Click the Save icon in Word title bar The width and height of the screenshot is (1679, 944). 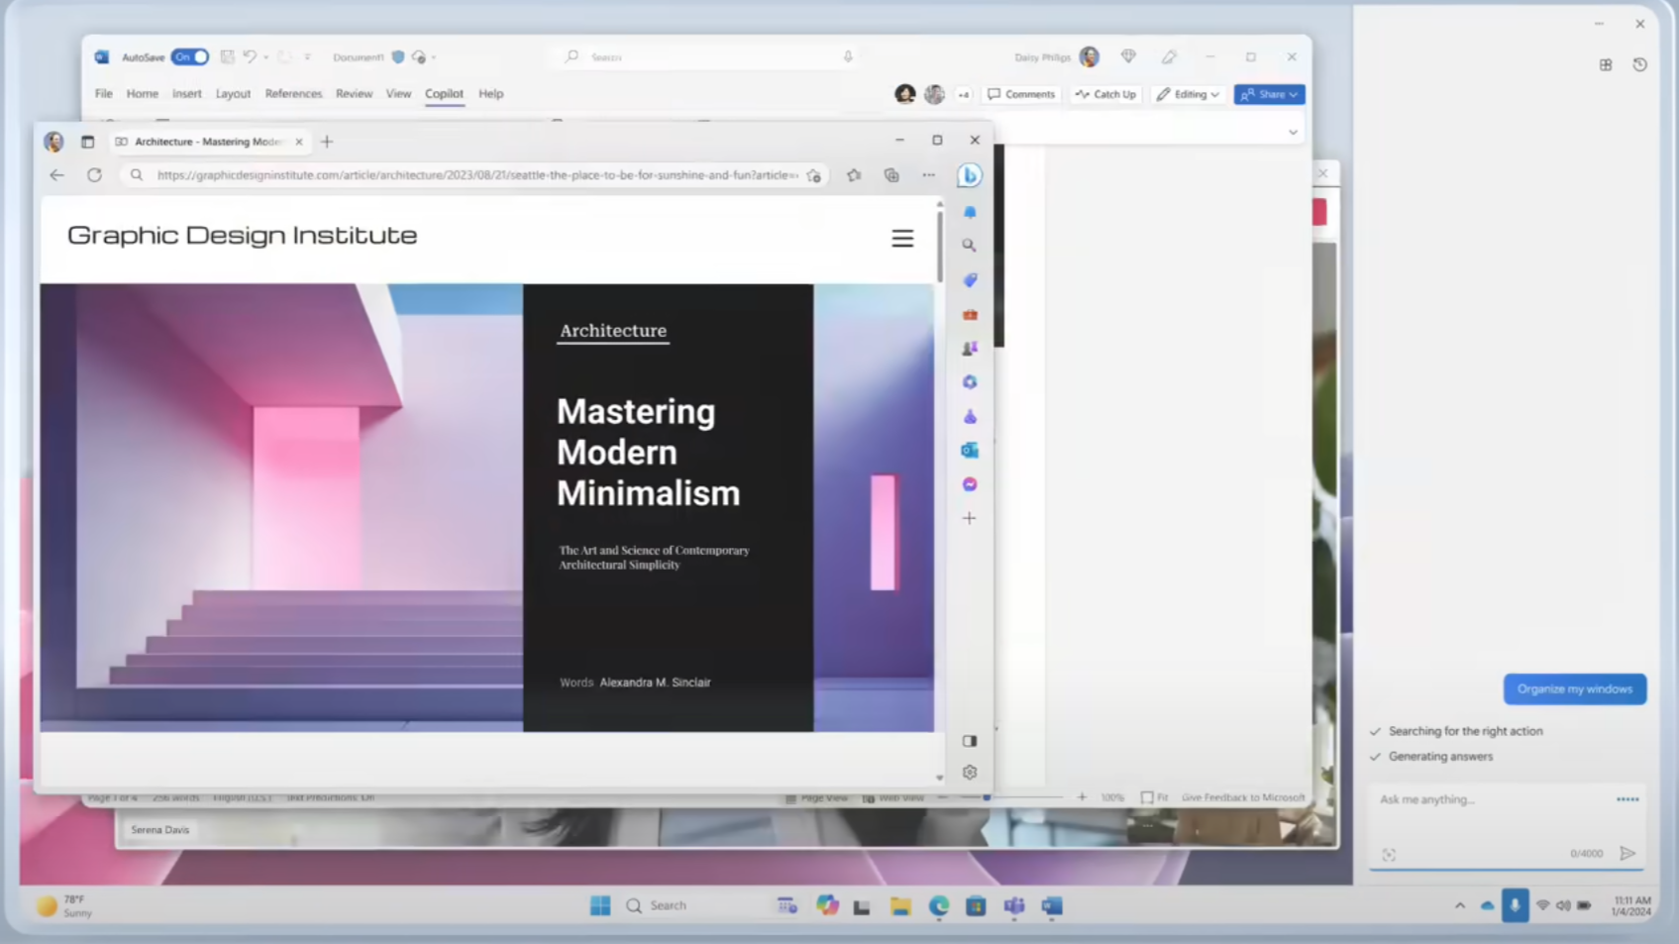pos(227,57)
